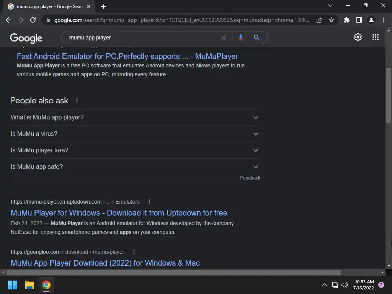Screen dimensions: 392x294
Task: Open tab search chevron in title bar
Action: coord(330,5)
